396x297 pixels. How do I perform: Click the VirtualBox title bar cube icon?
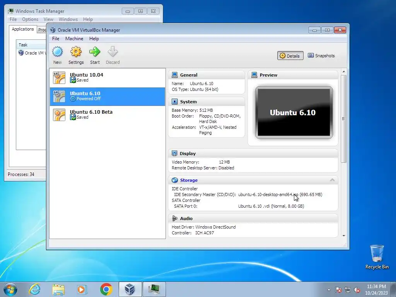pyautogui.click(x=53, y=30)
